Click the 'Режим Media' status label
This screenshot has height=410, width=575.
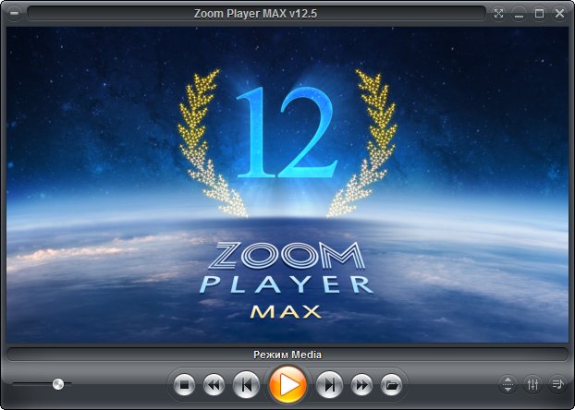[x=287, y=354]
